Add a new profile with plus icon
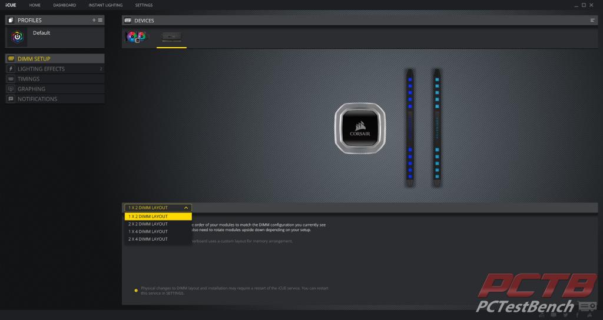This screenshot has height=320, width=603. point(94,20)
